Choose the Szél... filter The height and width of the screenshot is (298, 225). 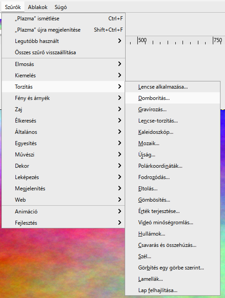click(173, 256)
